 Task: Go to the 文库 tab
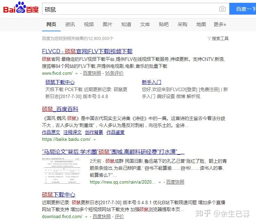145,24
